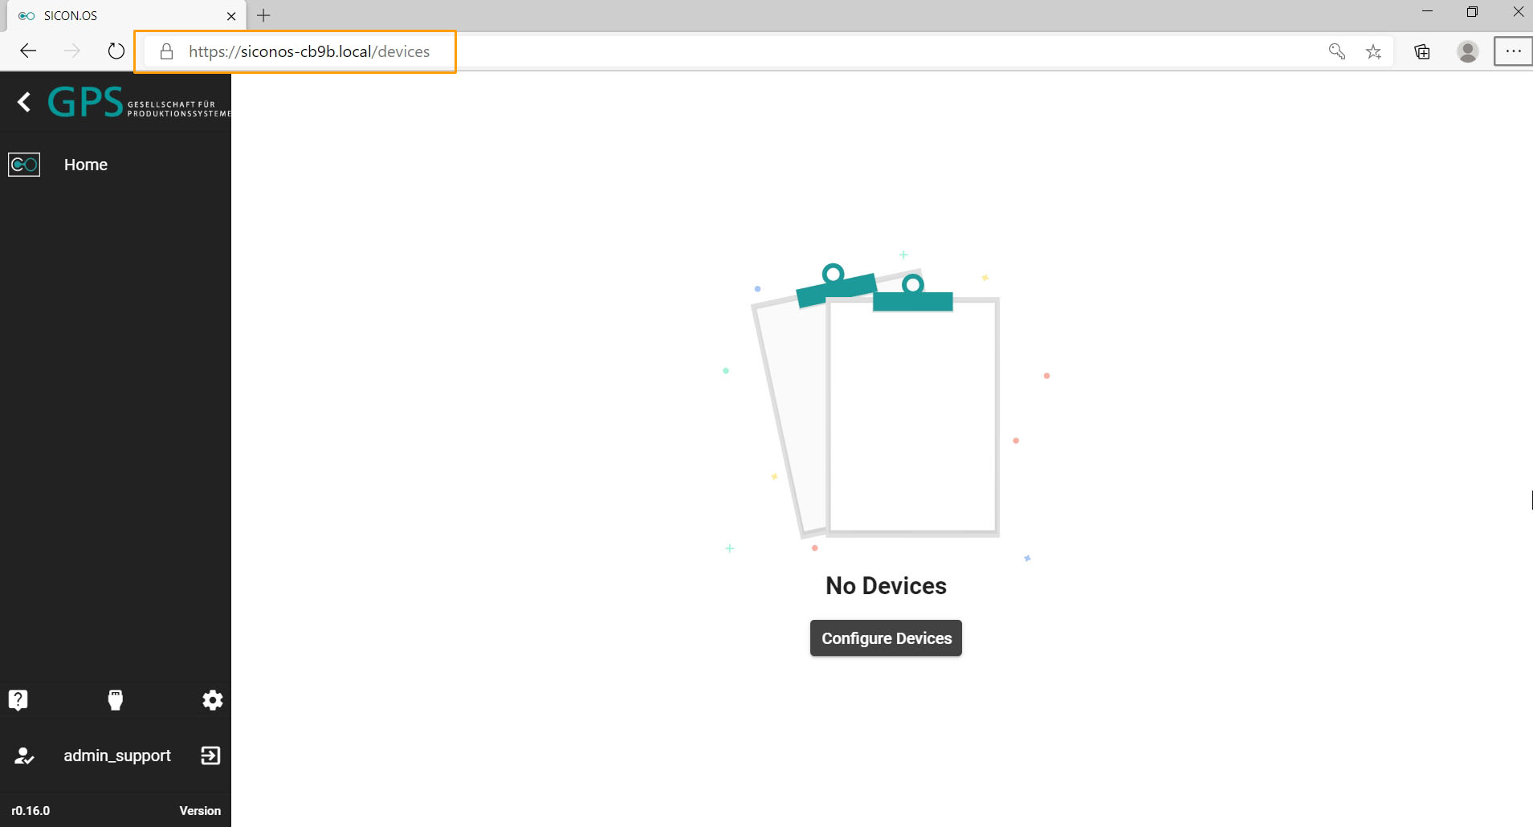Open browser Collections icon
This screenshot has height=827, width=1533.
[x=1422, y=51]
